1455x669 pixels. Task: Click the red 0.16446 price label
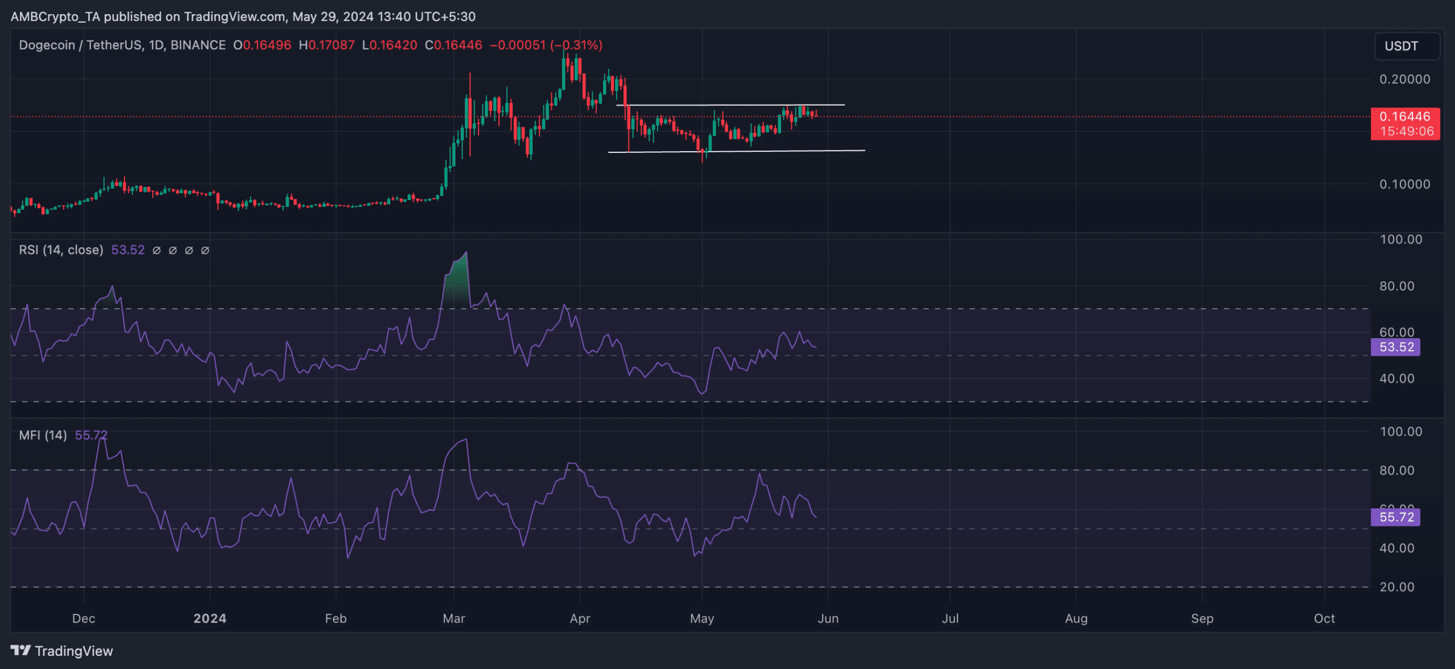1405,123
